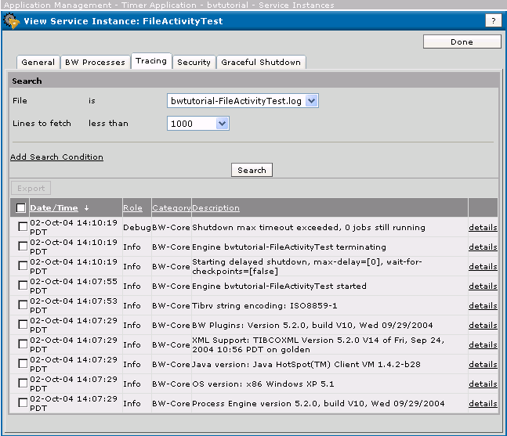Check the 'Shutdown max timeout exceeded' row checkbox
507x436 pixels.
[x=22, y=227]
